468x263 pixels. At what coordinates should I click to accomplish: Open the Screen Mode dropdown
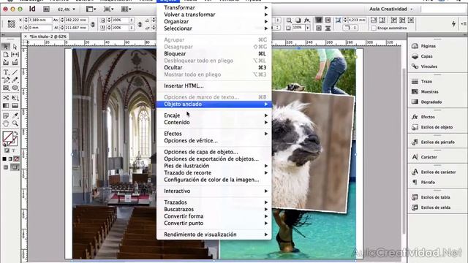108,9
